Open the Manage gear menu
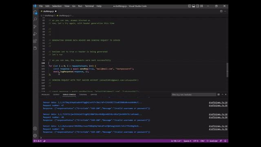261x147 pixels. coord(35,136)
